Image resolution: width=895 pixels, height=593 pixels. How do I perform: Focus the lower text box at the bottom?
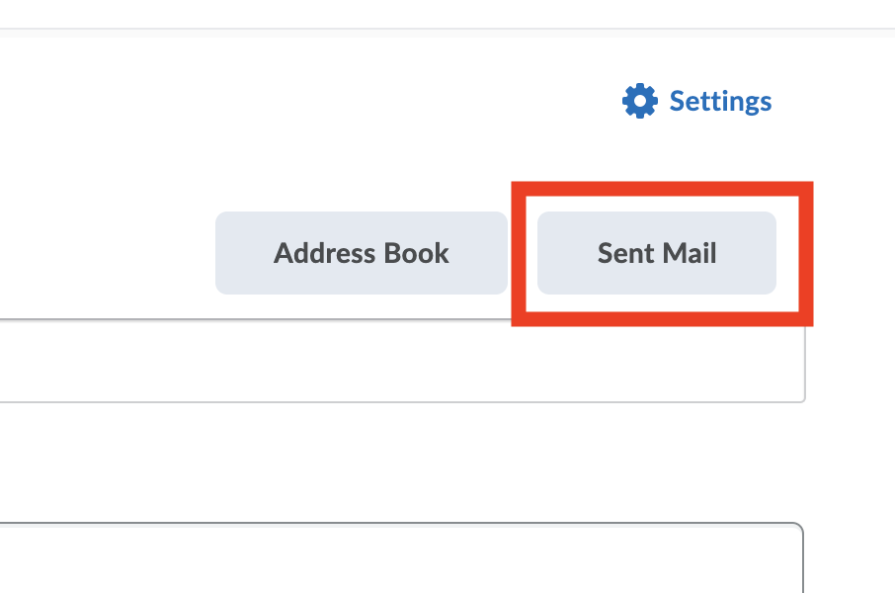click(395, 559)
